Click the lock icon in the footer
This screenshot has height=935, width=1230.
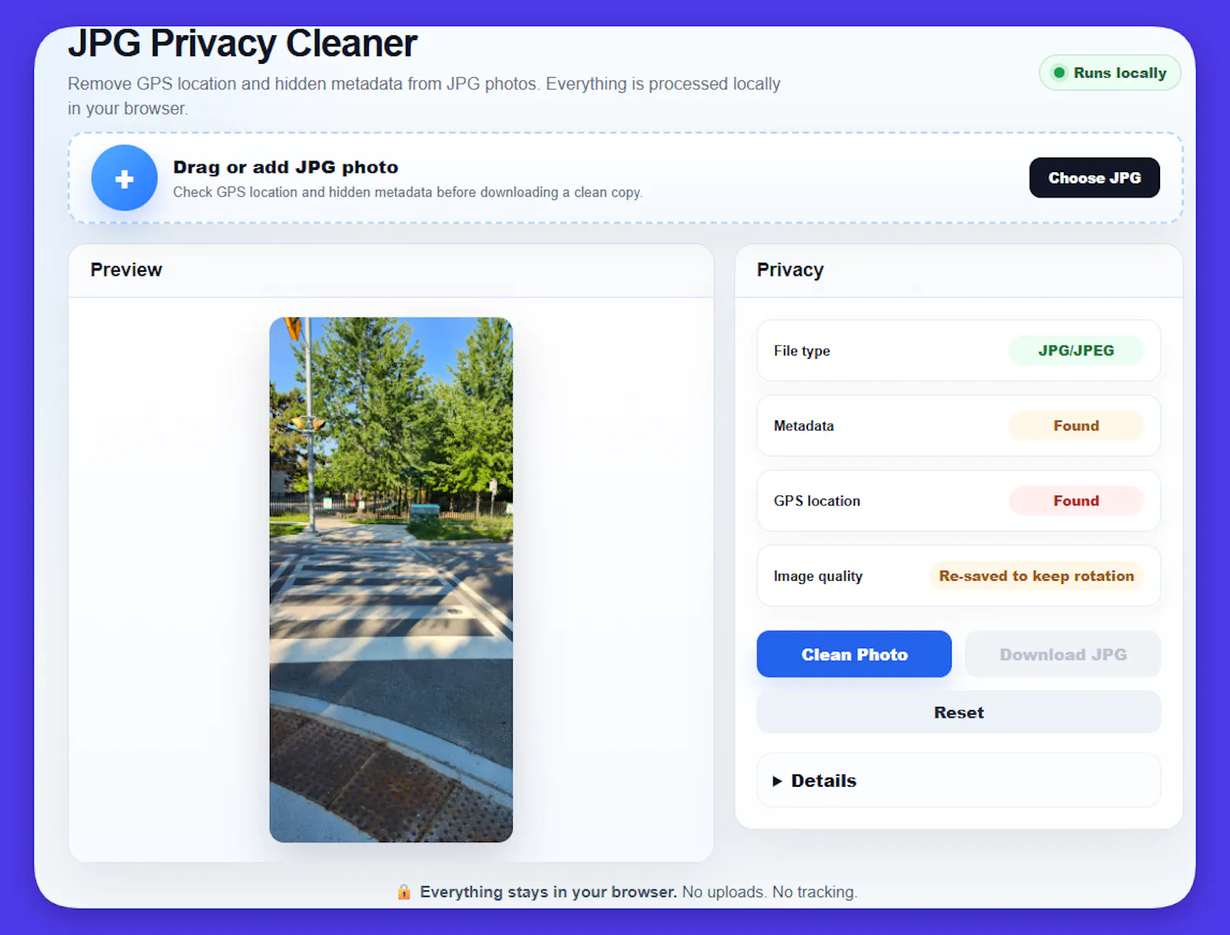(404, 892)
